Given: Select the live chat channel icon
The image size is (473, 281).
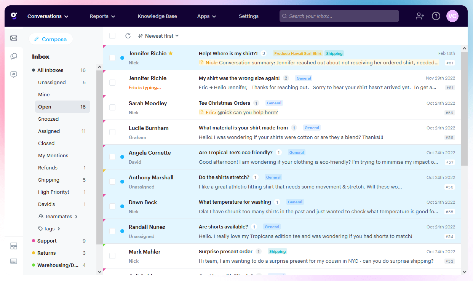Looking at the screenshot, I should coord(14,56).
